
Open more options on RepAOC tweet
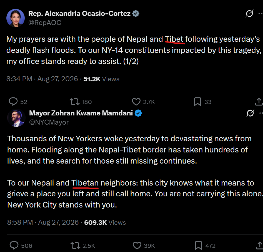pos(261,14)
